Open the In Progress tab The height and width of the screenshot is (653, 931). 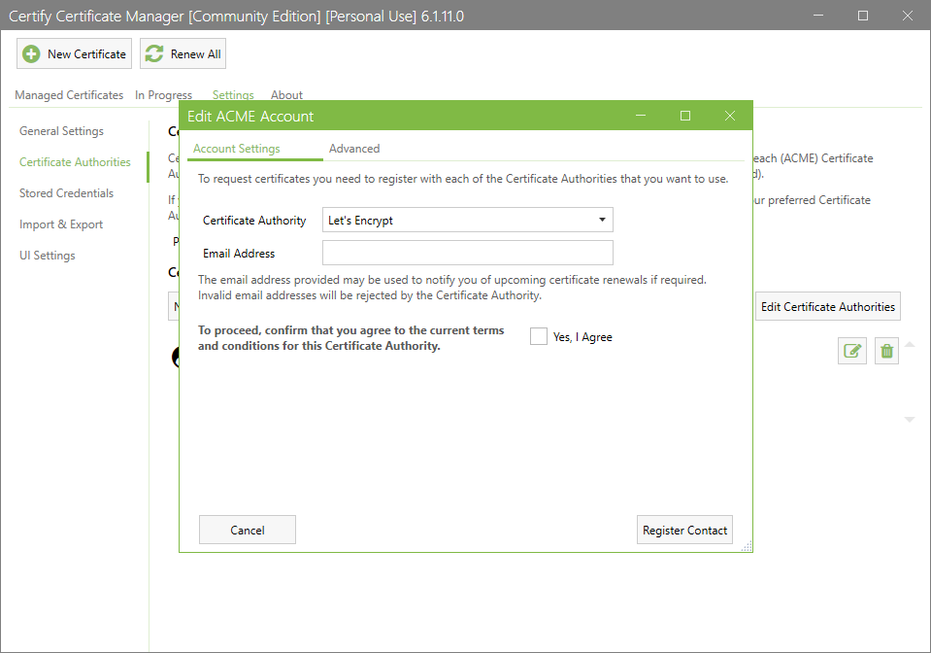163,95
